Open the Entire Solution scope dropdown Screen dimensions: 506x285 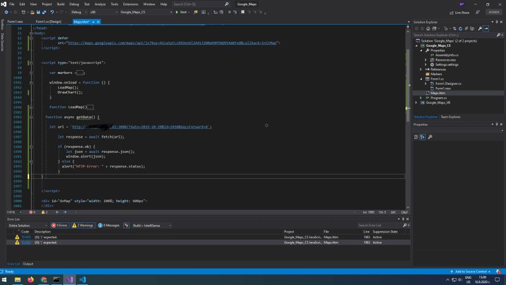[x=28, y=226]
